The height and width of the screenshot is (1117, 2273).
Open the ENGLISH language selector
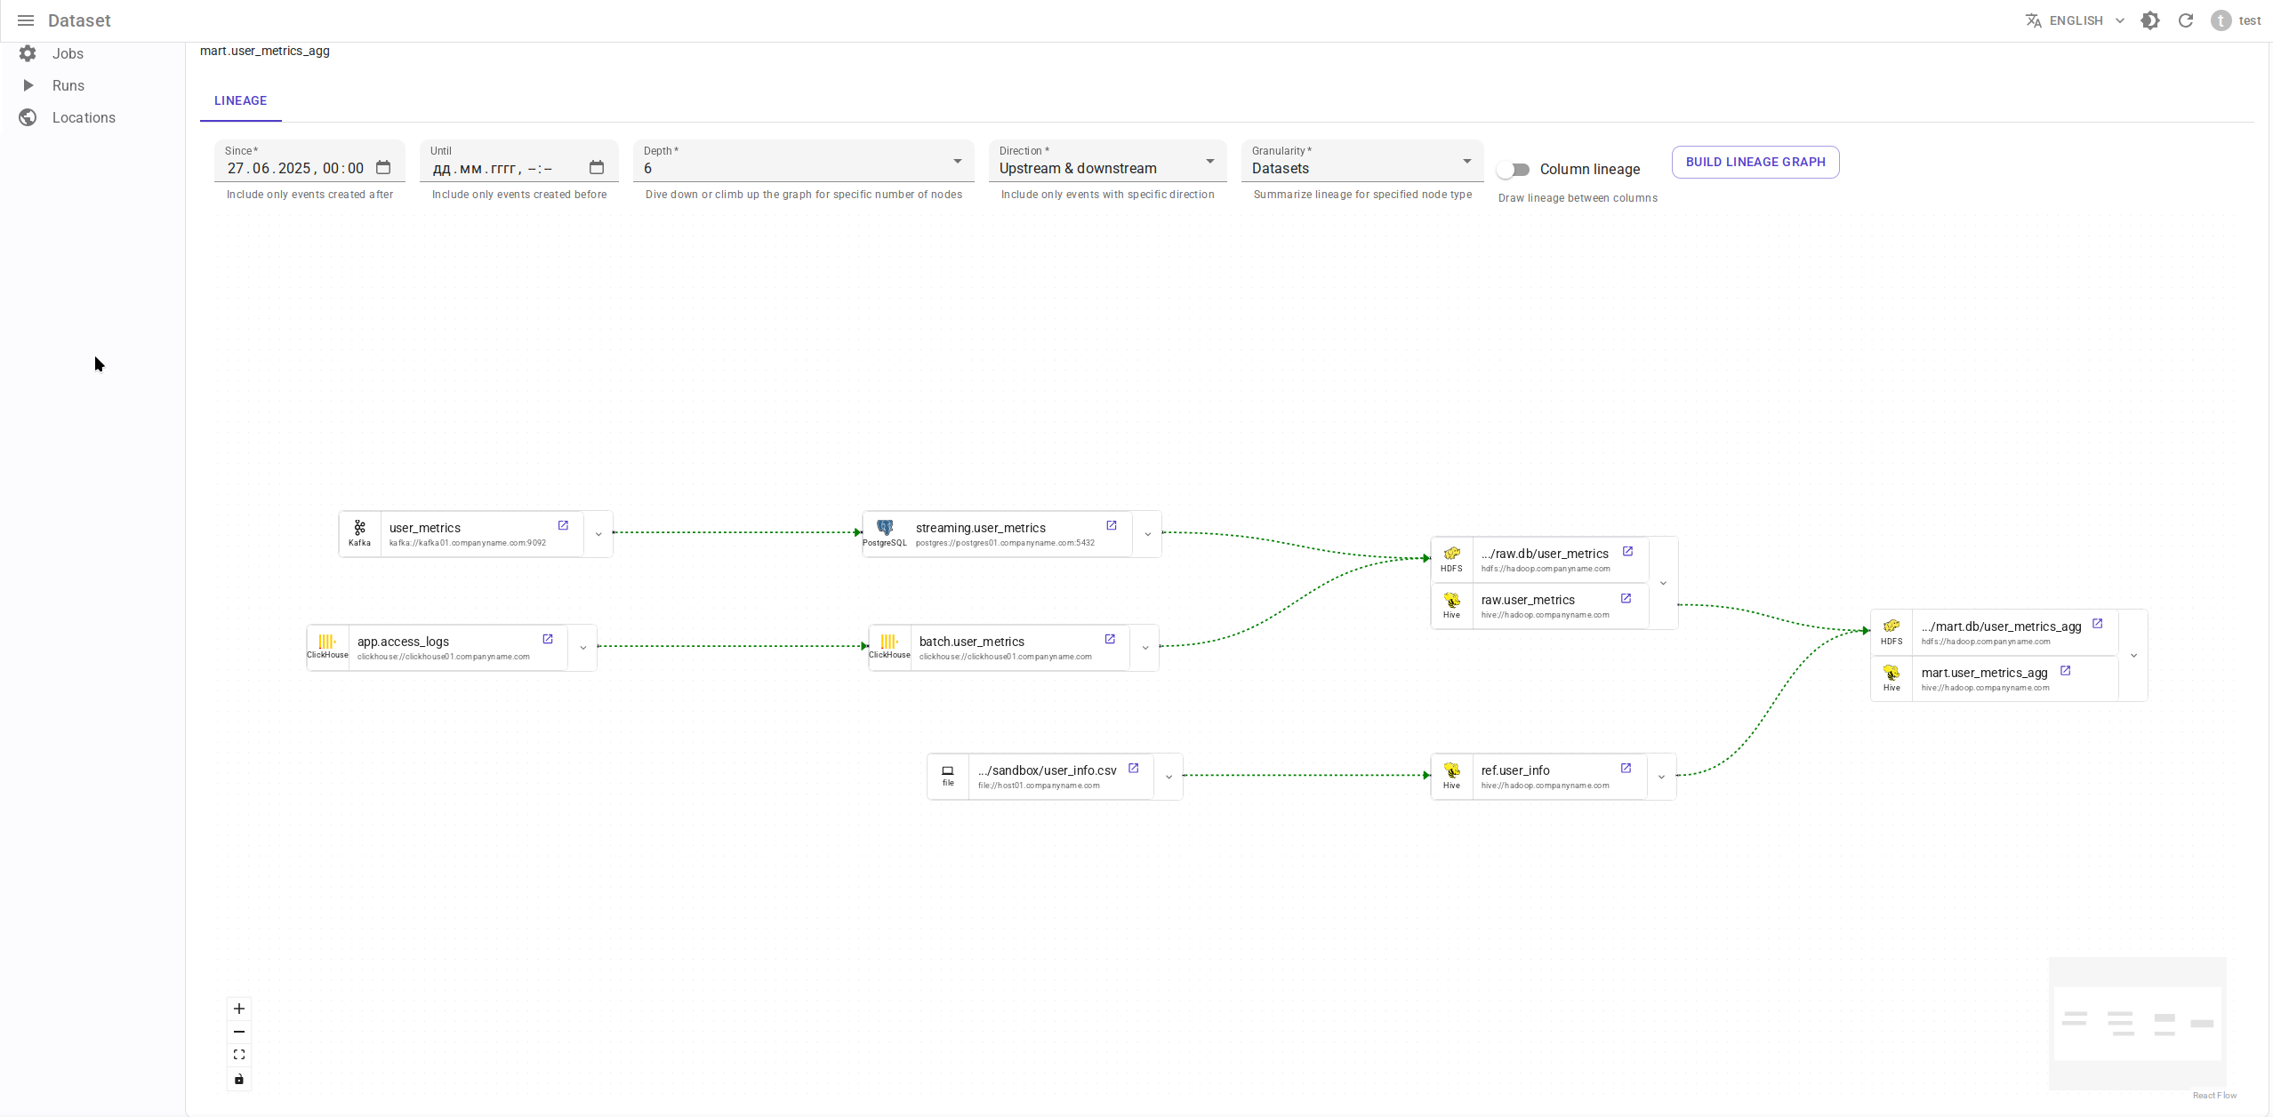(x=2075, y=20)
